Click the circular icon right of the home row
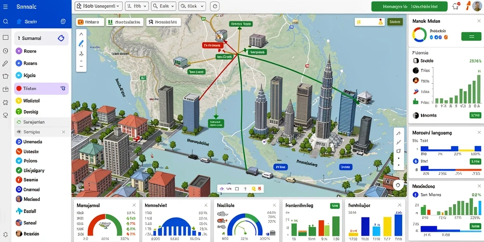 point(63,21)
